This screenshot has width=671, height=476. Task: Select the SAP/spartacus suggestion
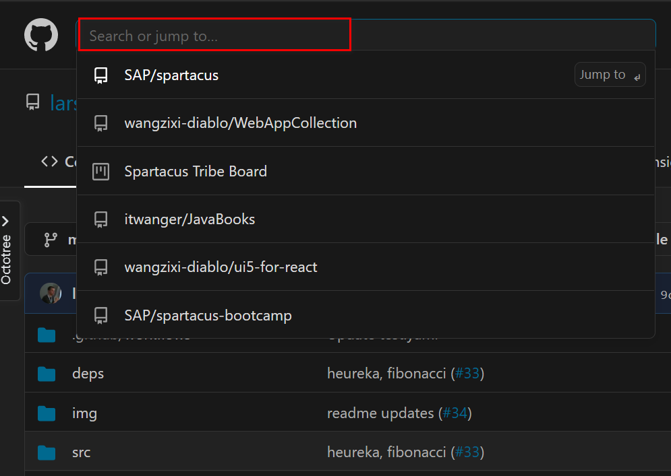tap(366, 75)
